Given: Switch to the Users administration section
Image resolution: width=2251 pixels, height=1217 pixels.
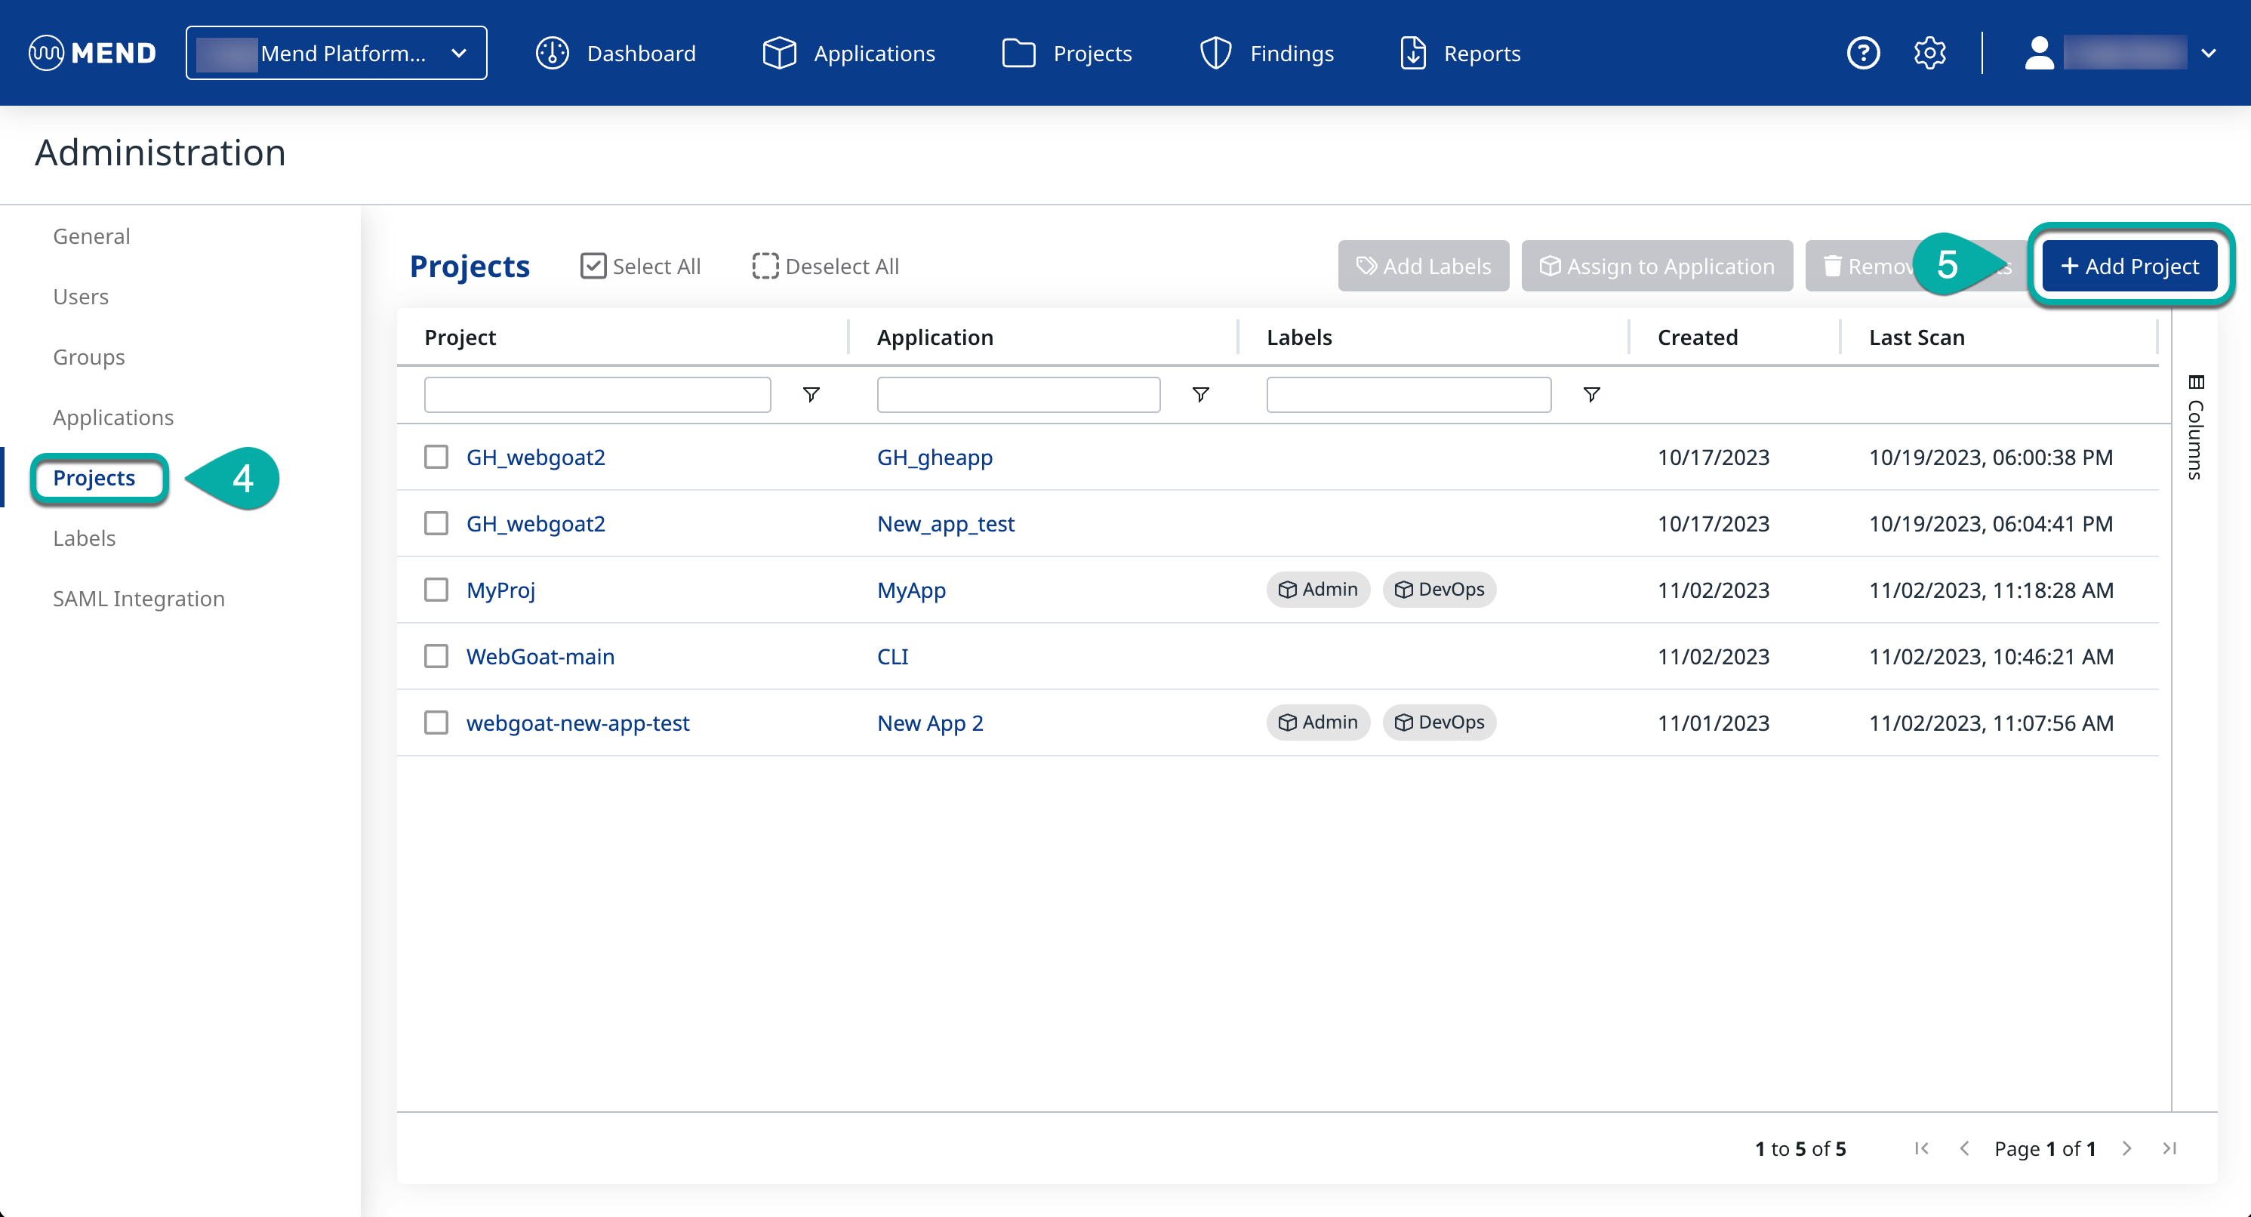Looking at the screenshot, I should (80, 296).
